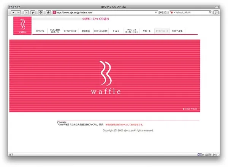
Task: Go to the Home page icon
Action: (48, 12)
